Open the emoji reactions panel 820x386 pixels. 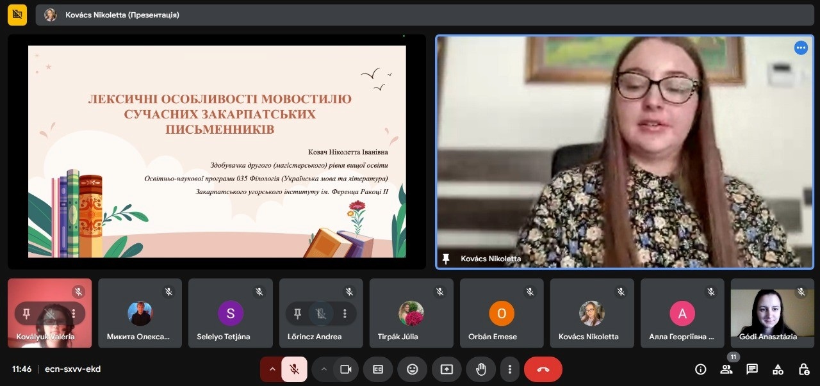[x=412, y=369]
